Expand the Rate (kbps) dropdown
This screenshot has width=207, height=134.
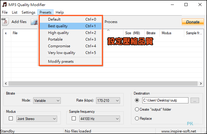[108, 101]
